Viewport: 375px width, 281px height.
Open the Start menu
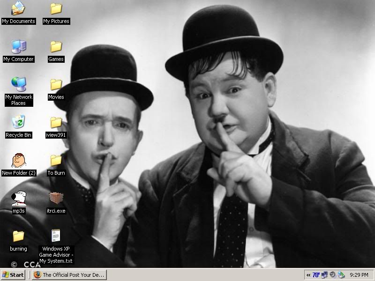13,275
